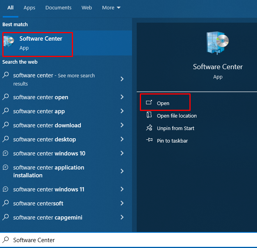The width and height of the screenshot is (257, 248).
Task: Switch to the Apps tab
Action: click(29, 8)
